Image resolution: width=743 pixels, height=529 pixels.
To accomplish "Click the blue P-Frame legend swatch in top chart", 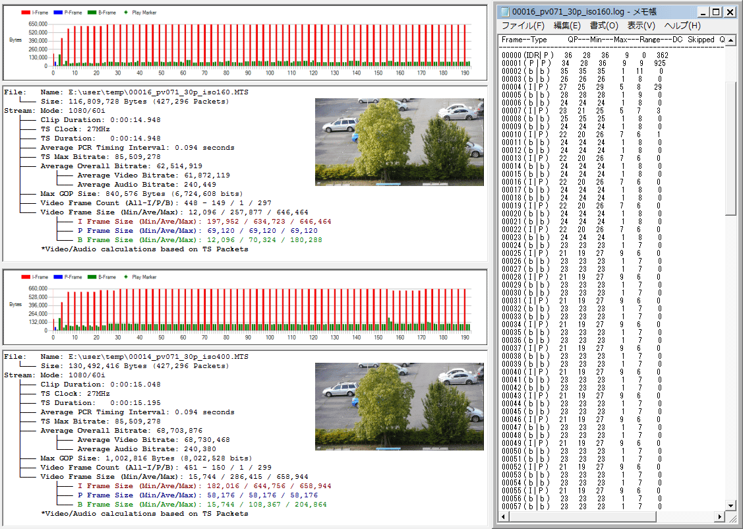I will coord(58,13).
